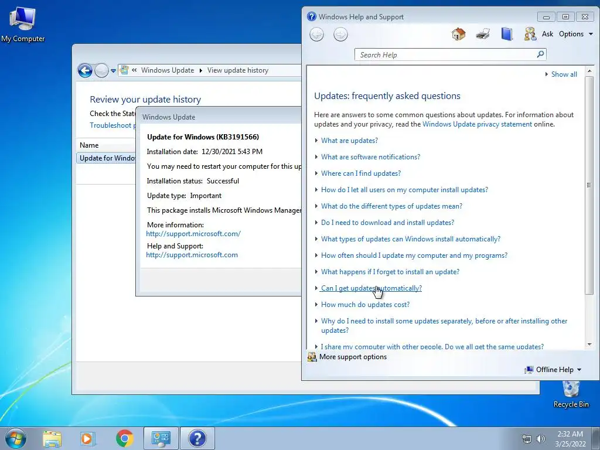Click the Control Panel address bar icon

coord(124,70)
